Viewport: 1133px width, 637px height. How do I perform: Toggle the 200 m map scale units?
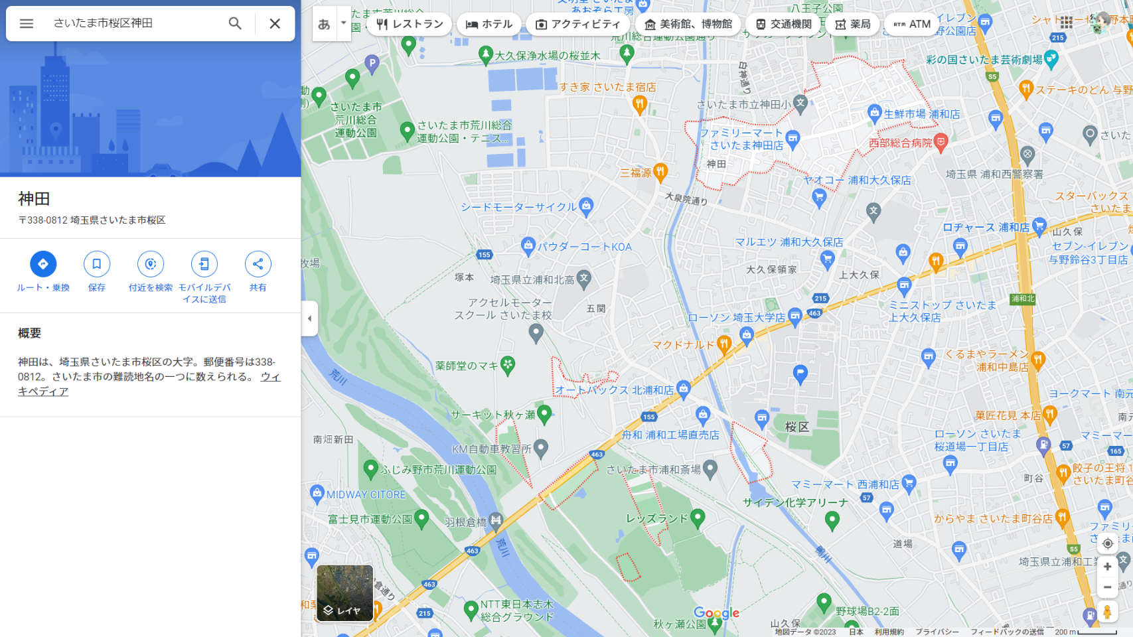pos(1087,632)
